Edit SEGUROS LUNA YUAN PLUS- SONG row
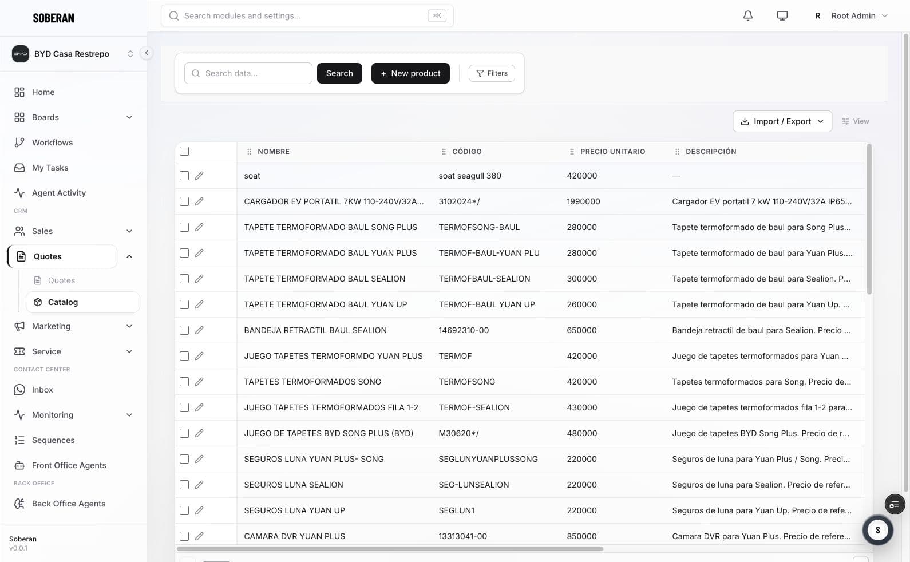 (x=199, y=459)
